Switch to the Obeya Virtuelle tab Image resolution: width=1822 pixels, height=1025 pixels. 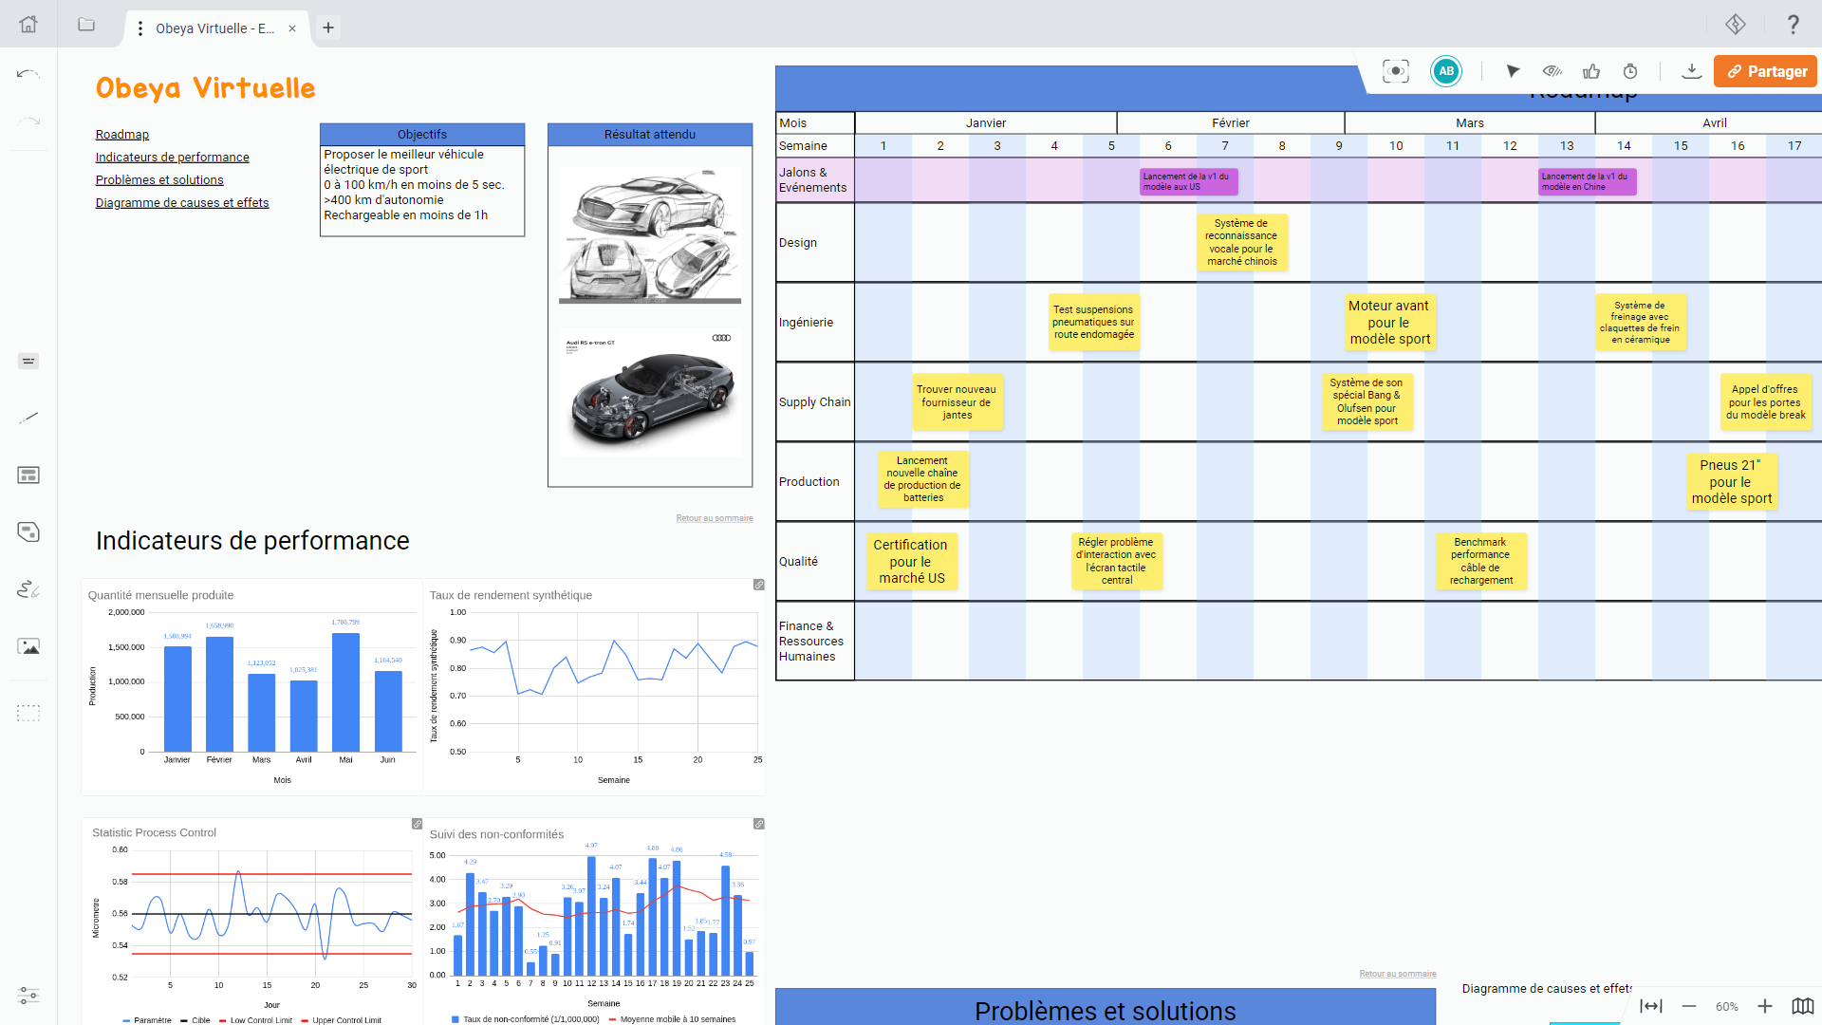pyautogui.click(x=216, y=28)
